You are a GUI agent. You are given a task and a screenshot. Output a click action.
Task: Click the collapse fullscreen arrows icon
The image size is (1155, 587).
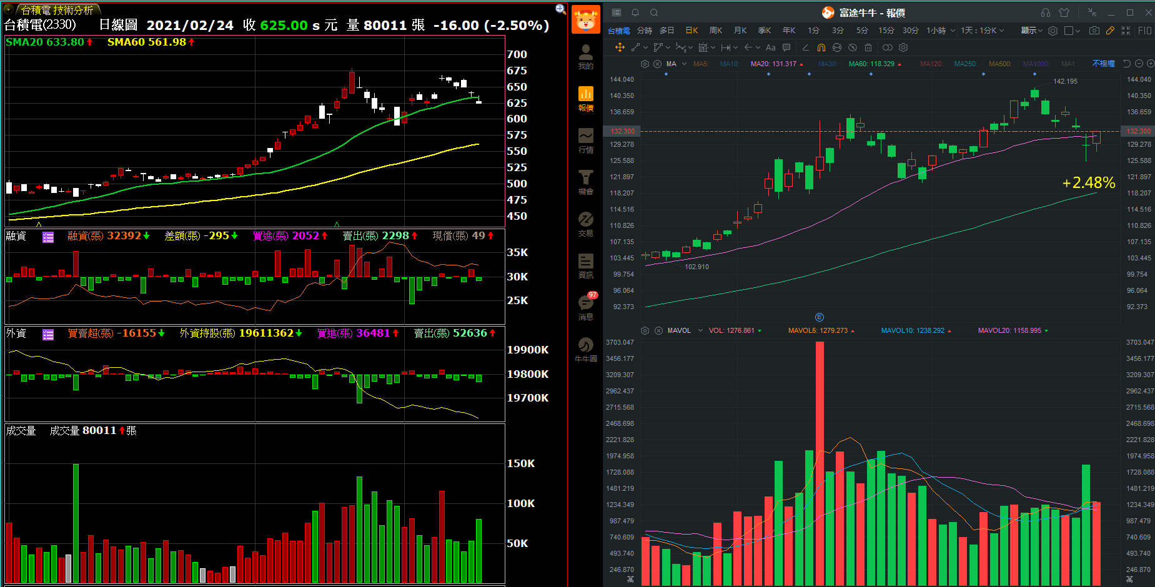click(1126, 30)
